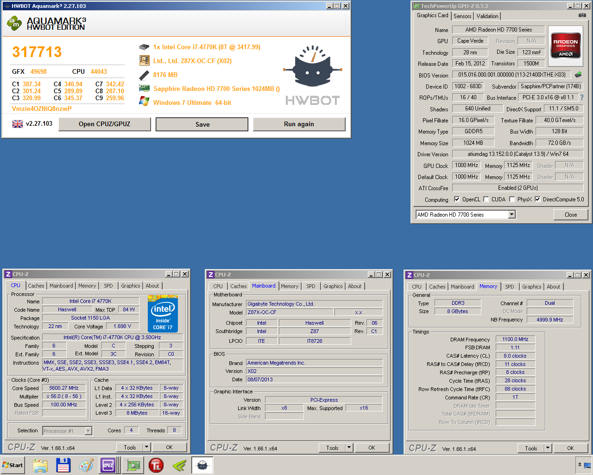This screenshot has width=593, height=475.
Task: Click OK in the CPU-Z Mainboard window
Action: (x=372, y=448)
